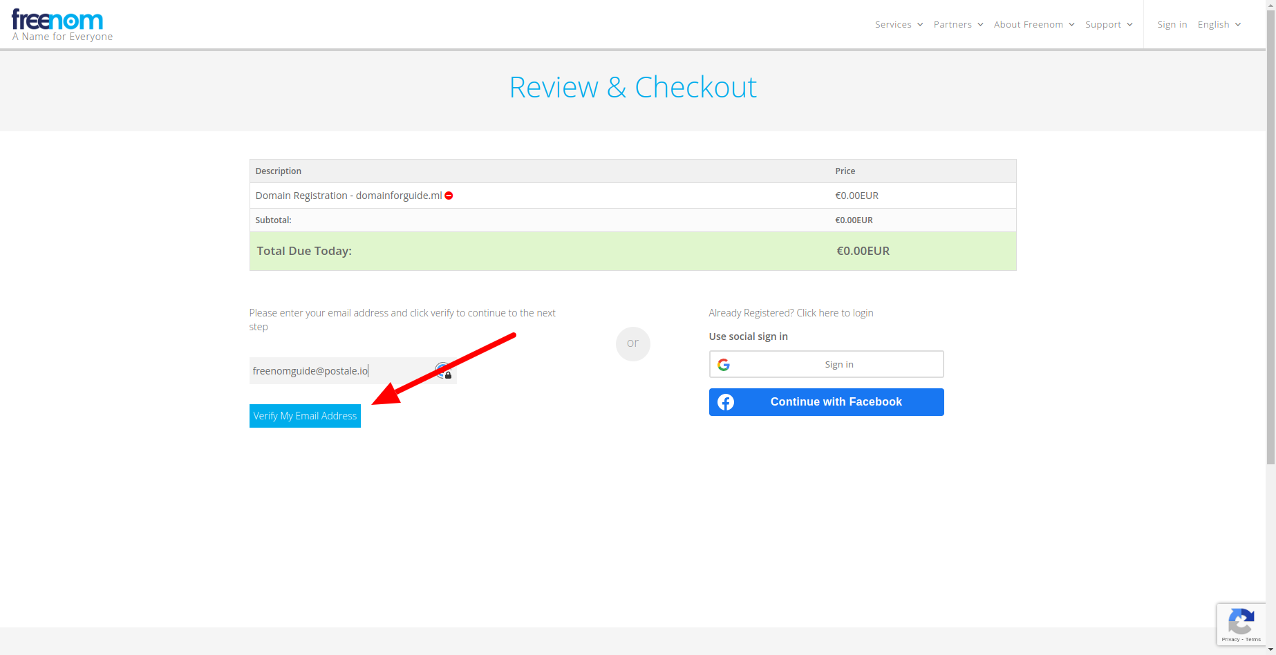The height and width of the screenshot is (655, 1276).
Task: Click the Review & Checkout heading
Action: [x=632, y=87]
